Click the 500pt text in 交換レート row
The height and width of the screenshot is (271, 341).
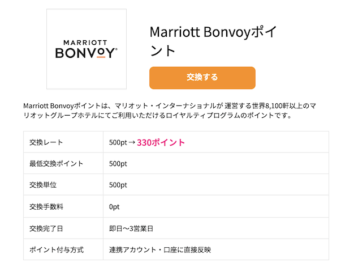point(118,142)
